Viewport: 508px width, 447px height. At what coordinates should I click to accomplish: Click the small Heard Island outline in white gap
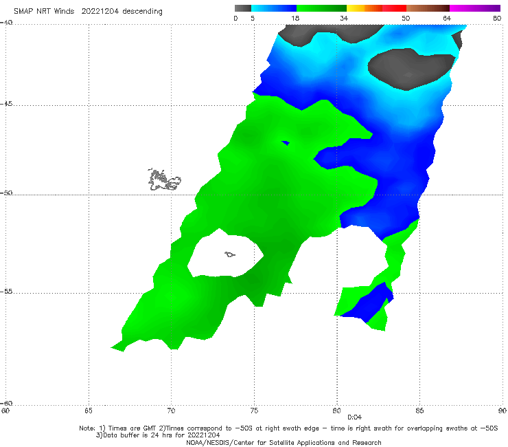tap(230, 254)
